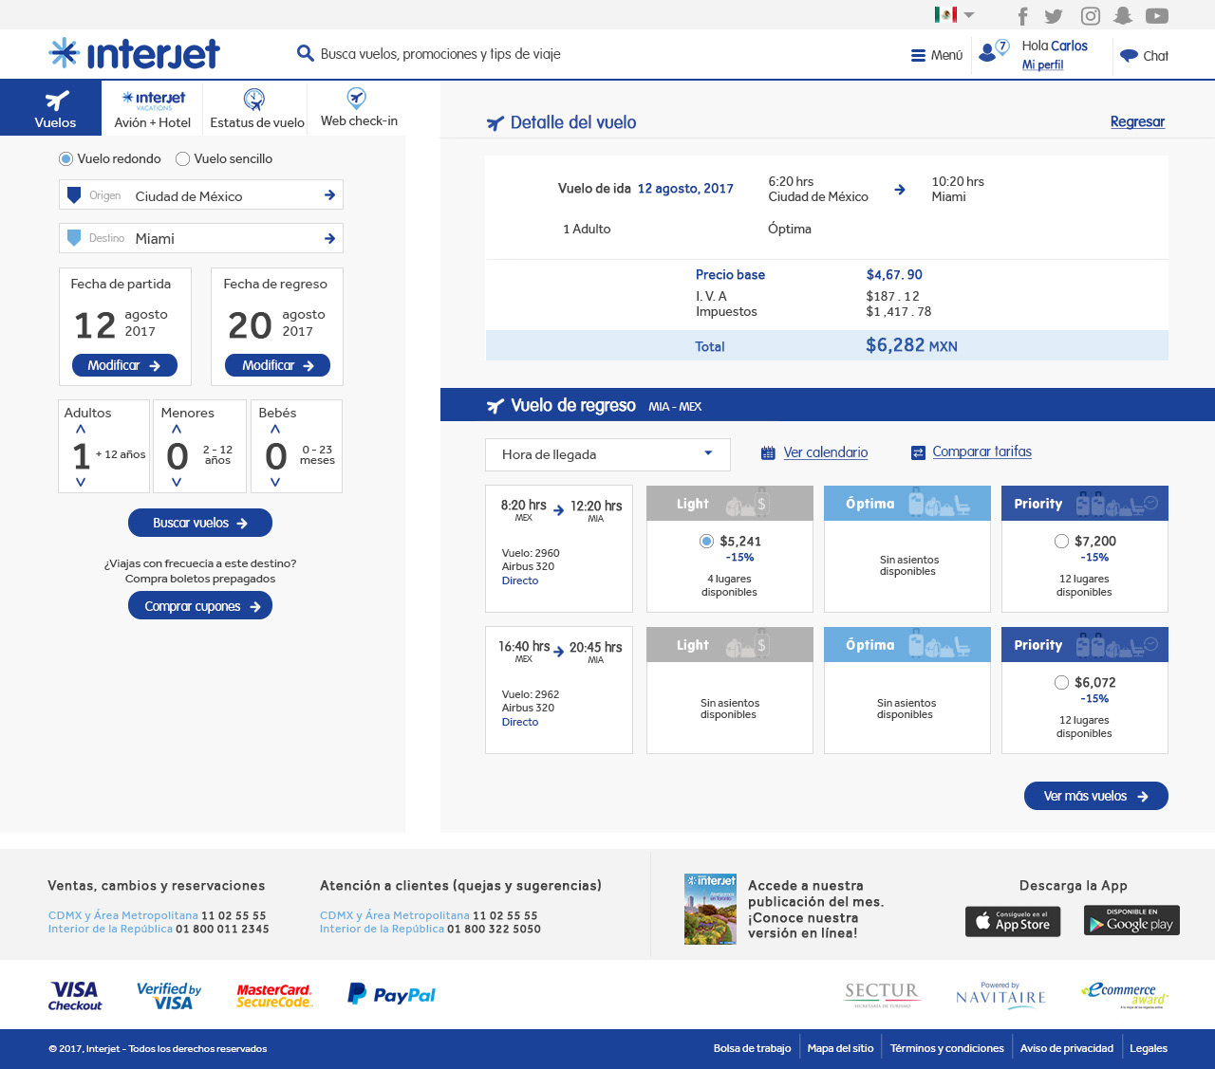Select Priority fare $6,072 radio
Viewport: 1215px width, 1069px height.
pos(1061,682)
